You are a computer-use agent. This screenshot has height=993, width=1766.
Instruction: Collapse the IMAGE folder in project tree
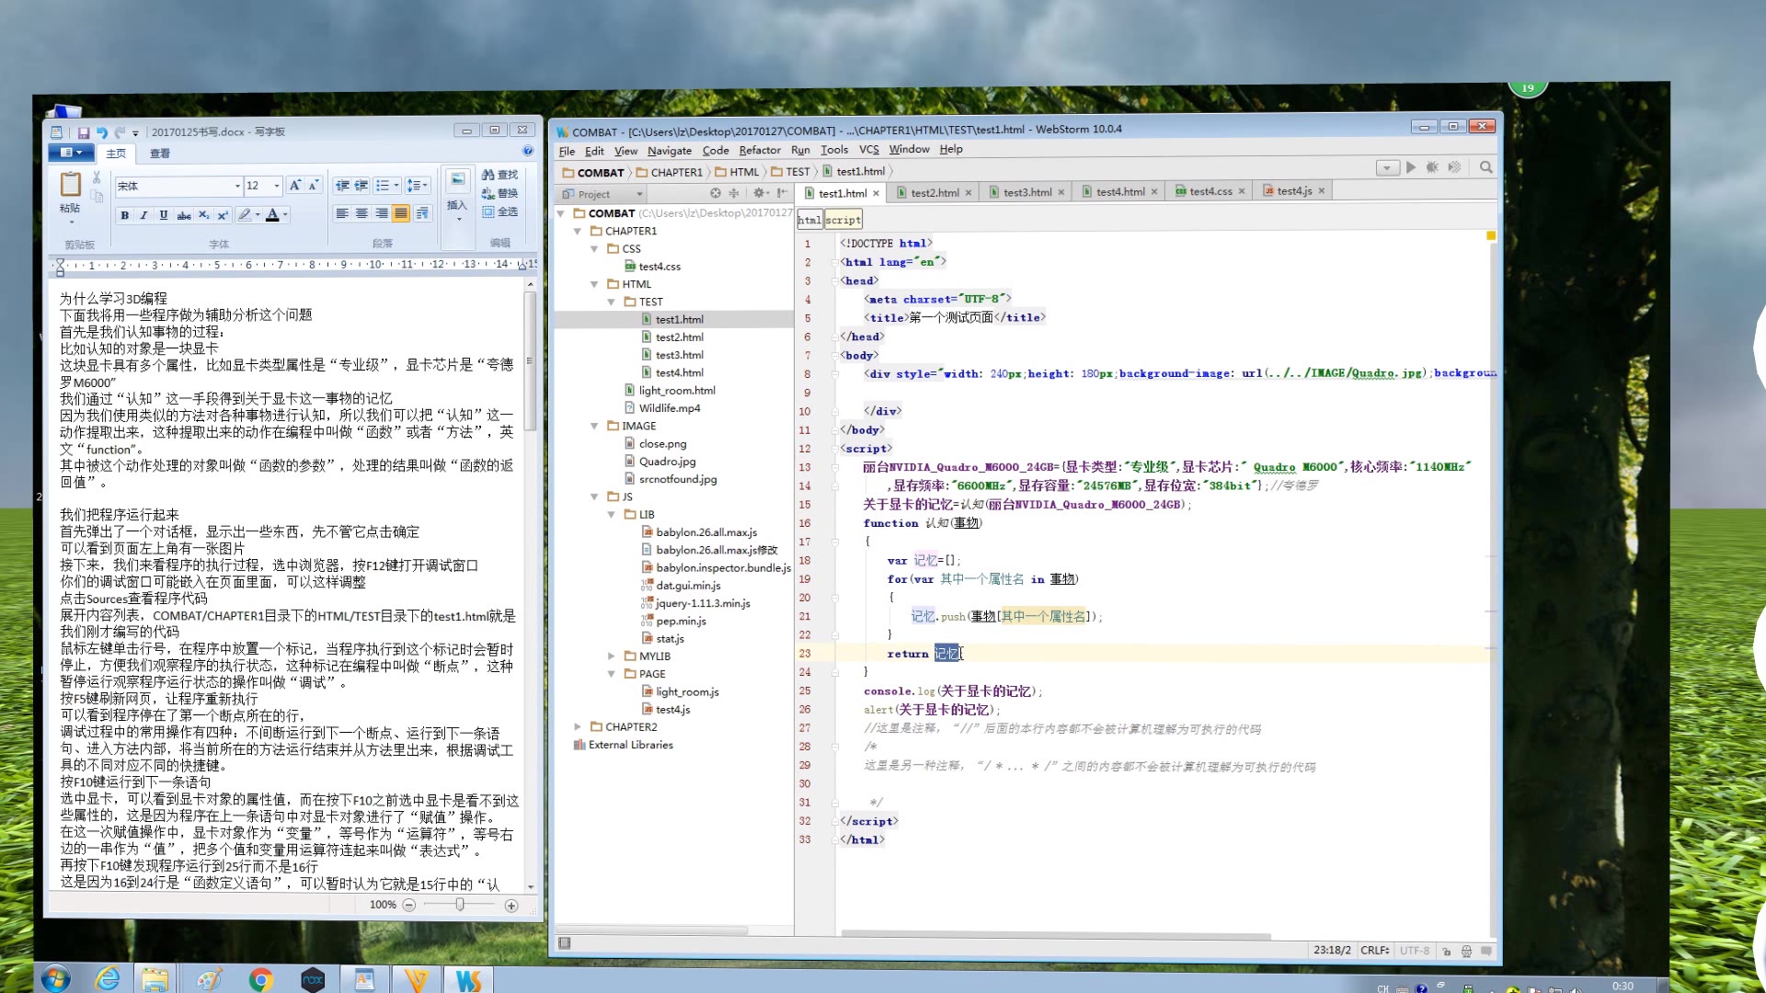pyautogui.click(x=594, y=426)
